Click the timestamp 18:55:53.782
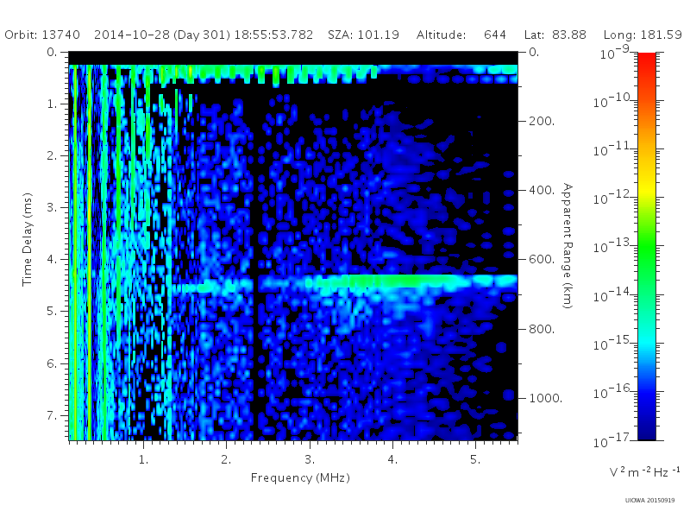 [x=273, y=35]
